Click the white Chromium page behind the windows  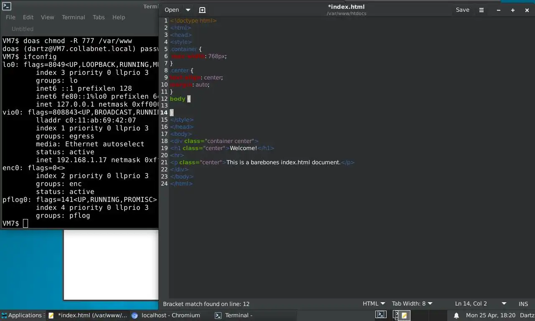[x=111, y=265]
